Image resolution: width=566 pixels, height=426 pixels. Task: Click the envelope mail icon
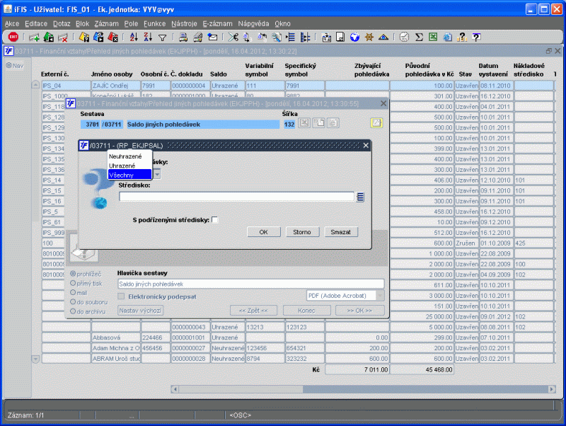pyautogui.click(x=213, y=37)
